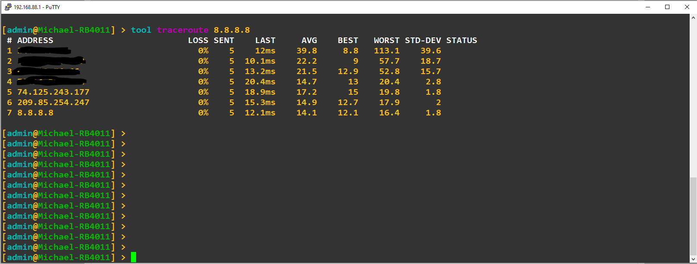Click the avg value 39.8

click(x=307, y=51)
